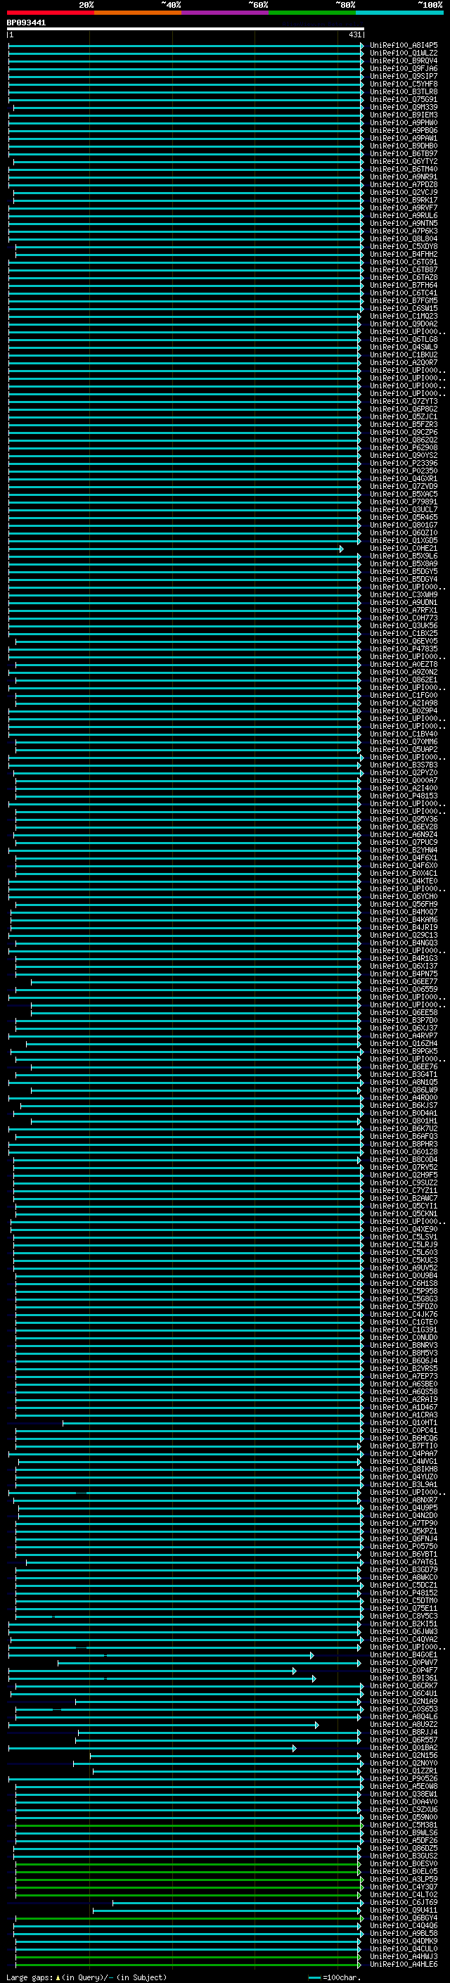
Task: Open hit UniRef100_A9NR91
Action: [403, 177]
